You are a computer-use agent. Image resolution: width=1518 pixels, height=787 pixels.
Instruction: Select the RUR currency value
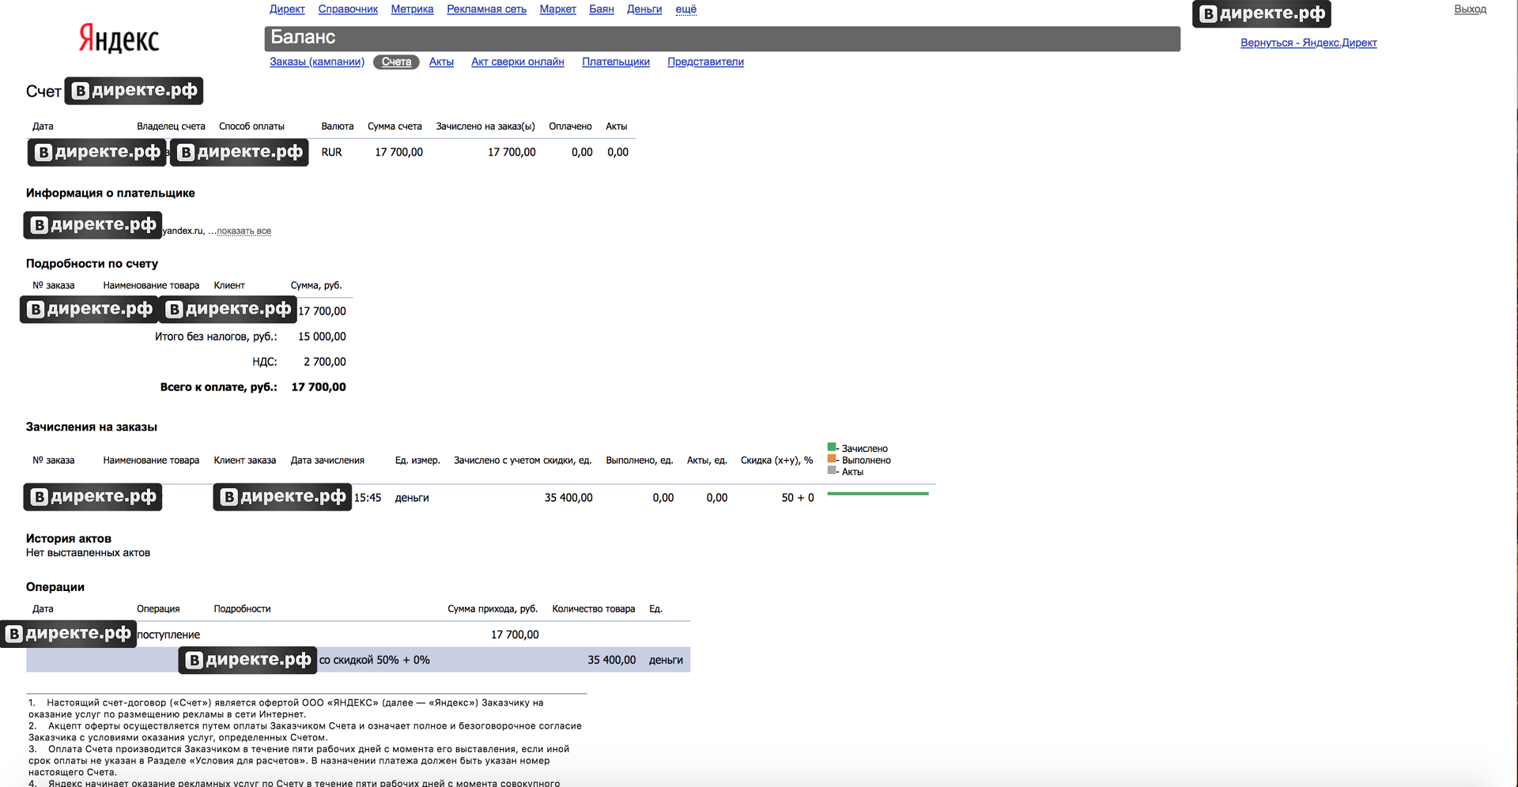pyautogui.click(x=331, y=153)
